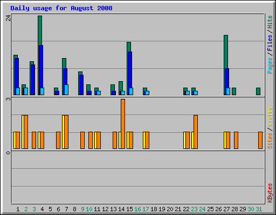Click day label '27' on the x-axis

click(x=226, y=209)
